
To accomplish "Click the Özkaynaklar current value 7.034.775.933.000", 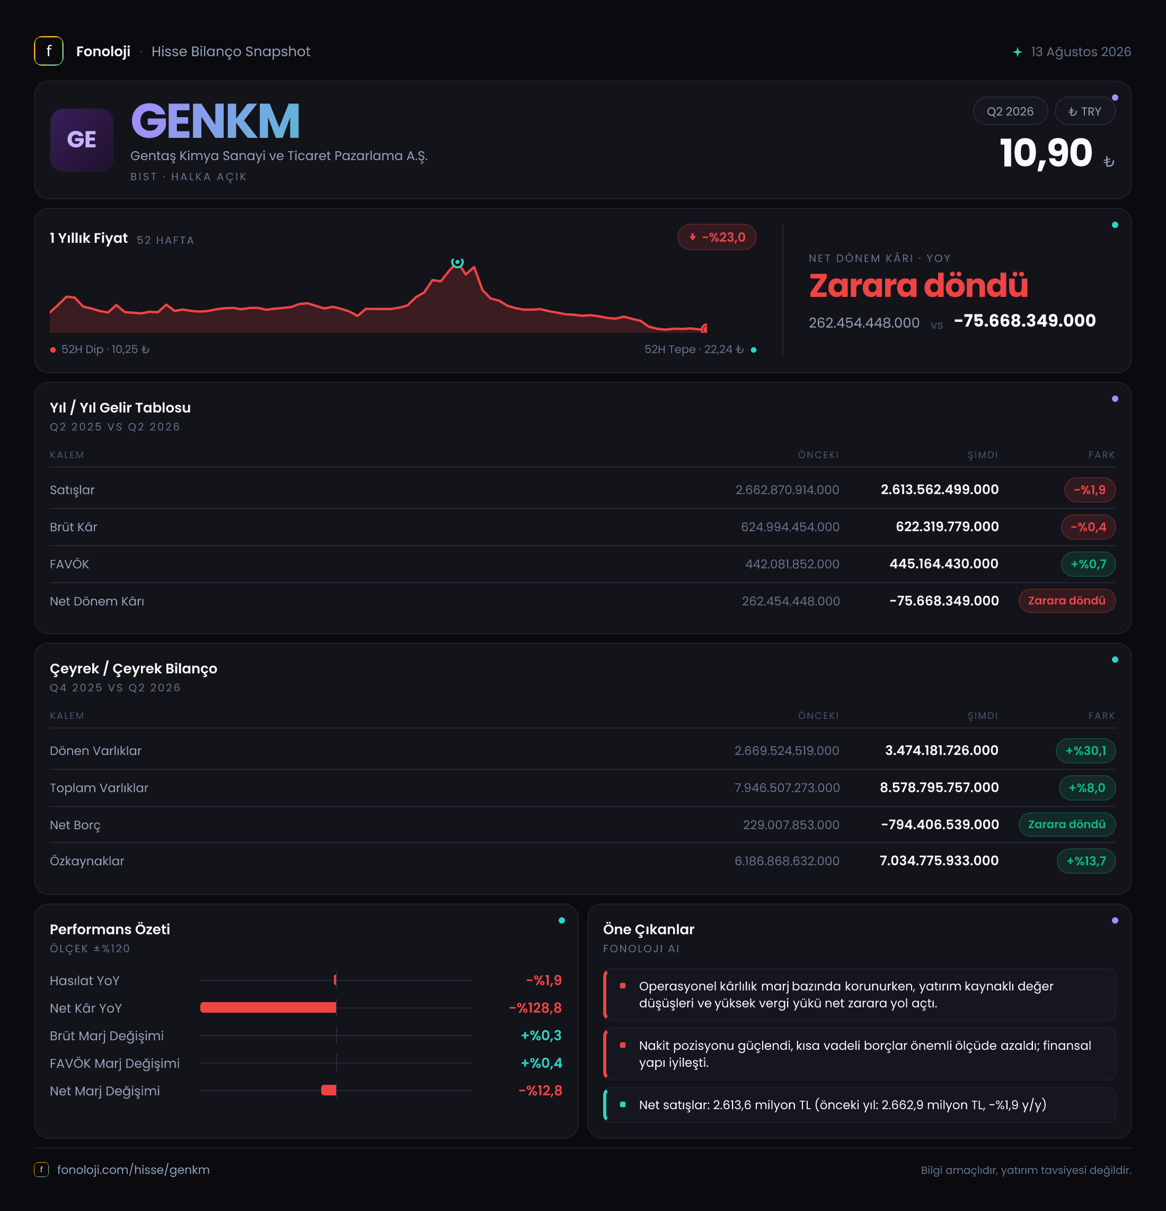I will pos(939,861).
